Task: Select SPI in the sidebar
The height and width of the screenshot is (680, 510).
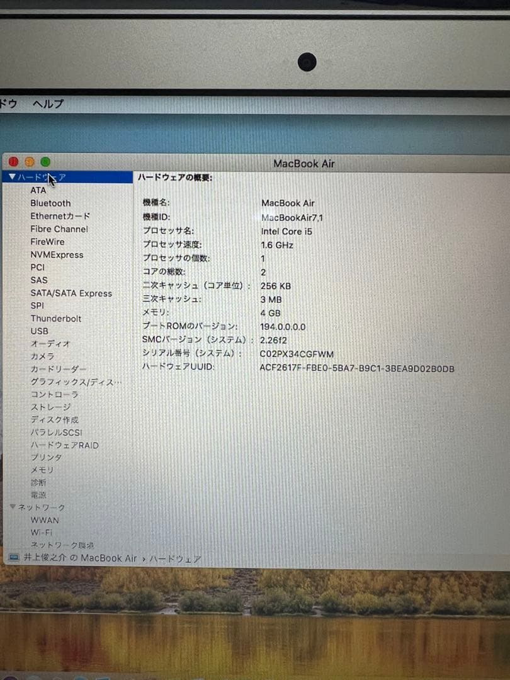Action: [x=37, y=305]
